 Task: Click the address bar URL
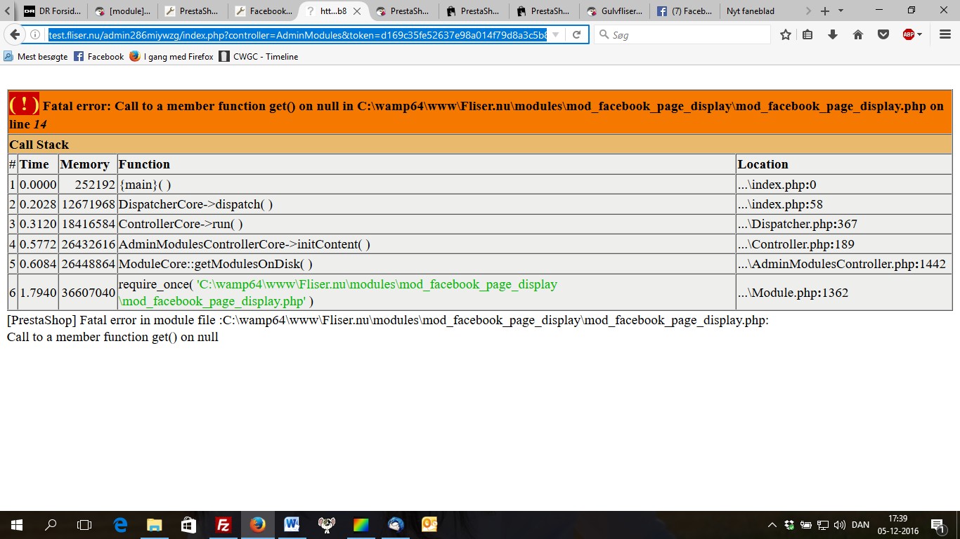click(x=297, y=34)
